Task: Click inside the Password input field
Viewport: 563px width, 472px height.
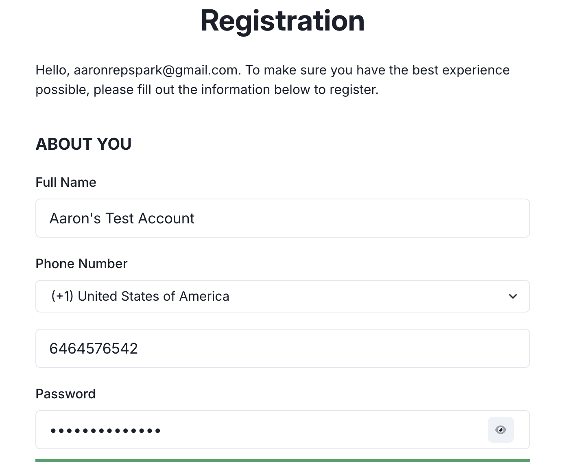Action: (x=283, y=430)
